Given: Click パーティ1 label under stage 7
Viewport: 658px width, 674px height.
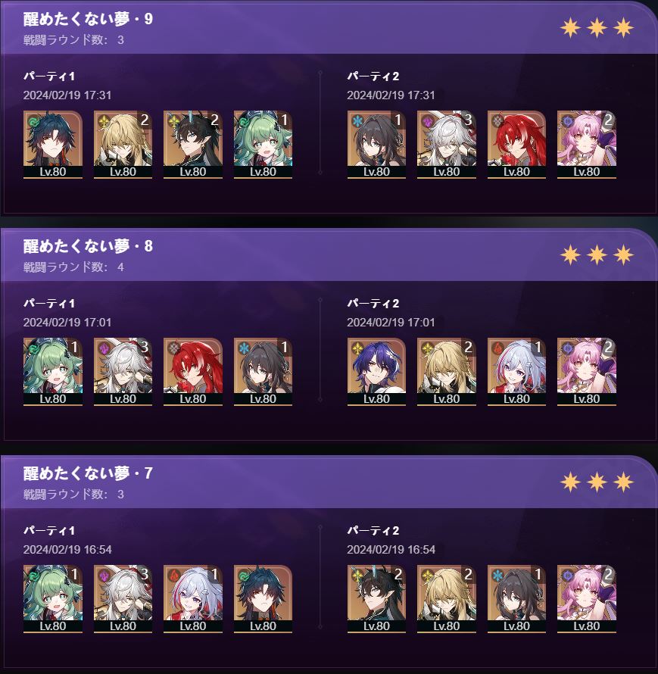Looking at the screenshot, I should click(x=49, y=531).
